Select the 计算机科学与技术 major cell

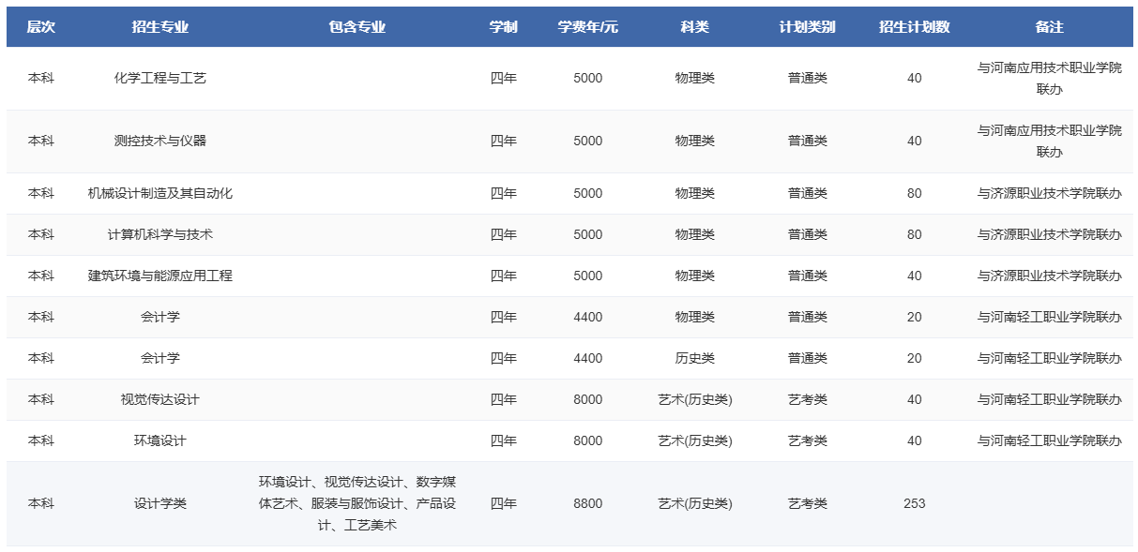(x=160, y=234)
